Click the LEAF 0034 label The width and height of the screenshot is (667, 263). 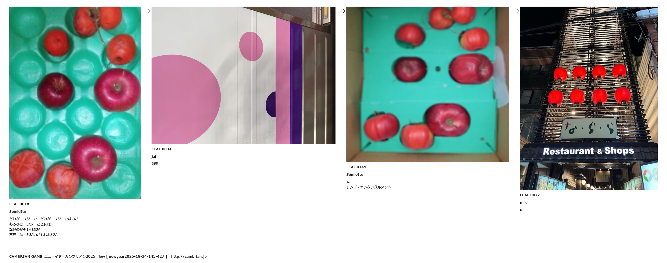point(161,149)
